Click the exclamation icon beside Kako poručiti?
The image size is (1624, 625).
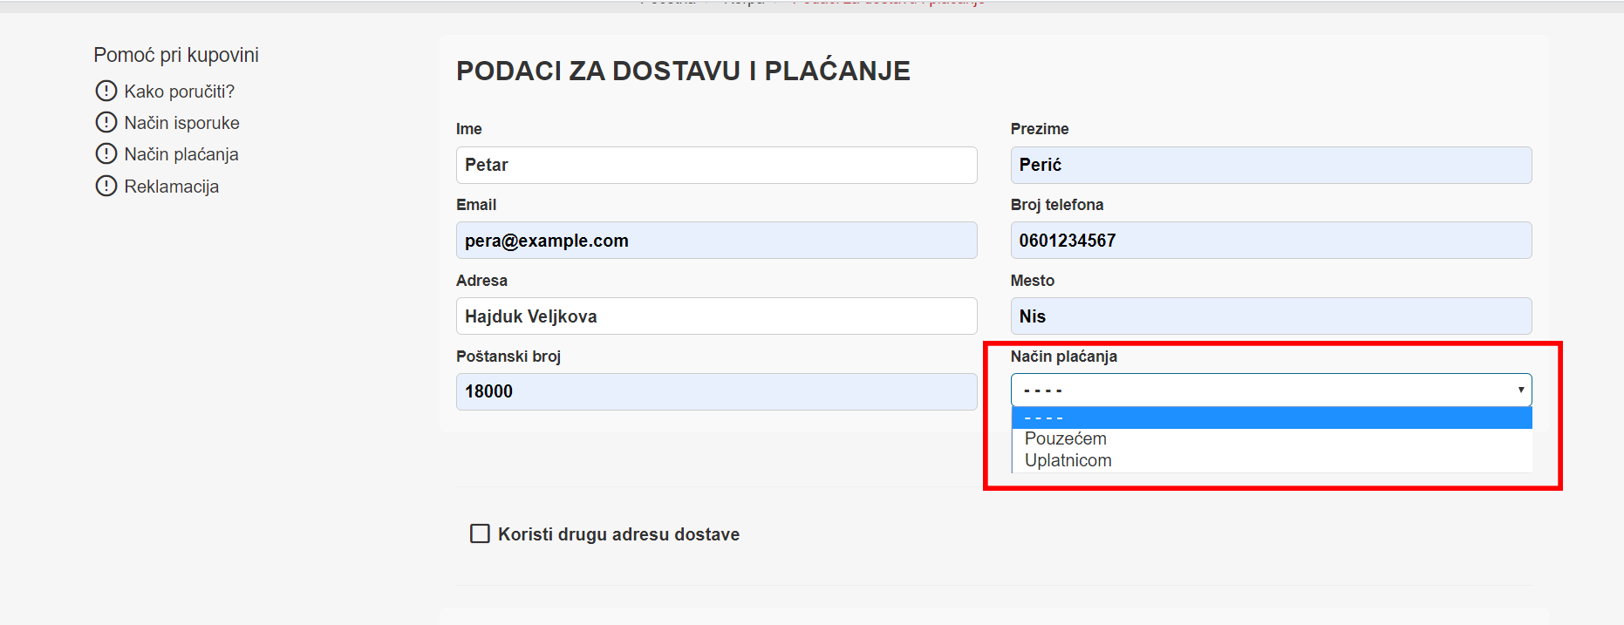[x=106, y=91]
